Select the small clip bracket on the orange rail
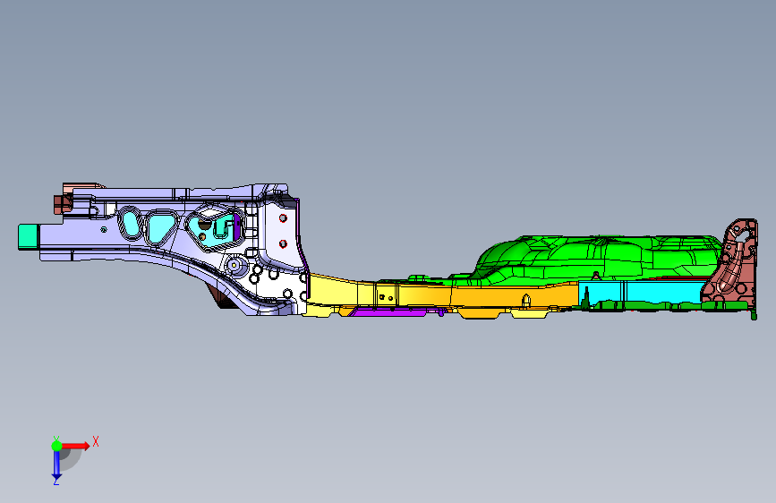The height and width of the screenshot is (503, 776). [526, 300]
